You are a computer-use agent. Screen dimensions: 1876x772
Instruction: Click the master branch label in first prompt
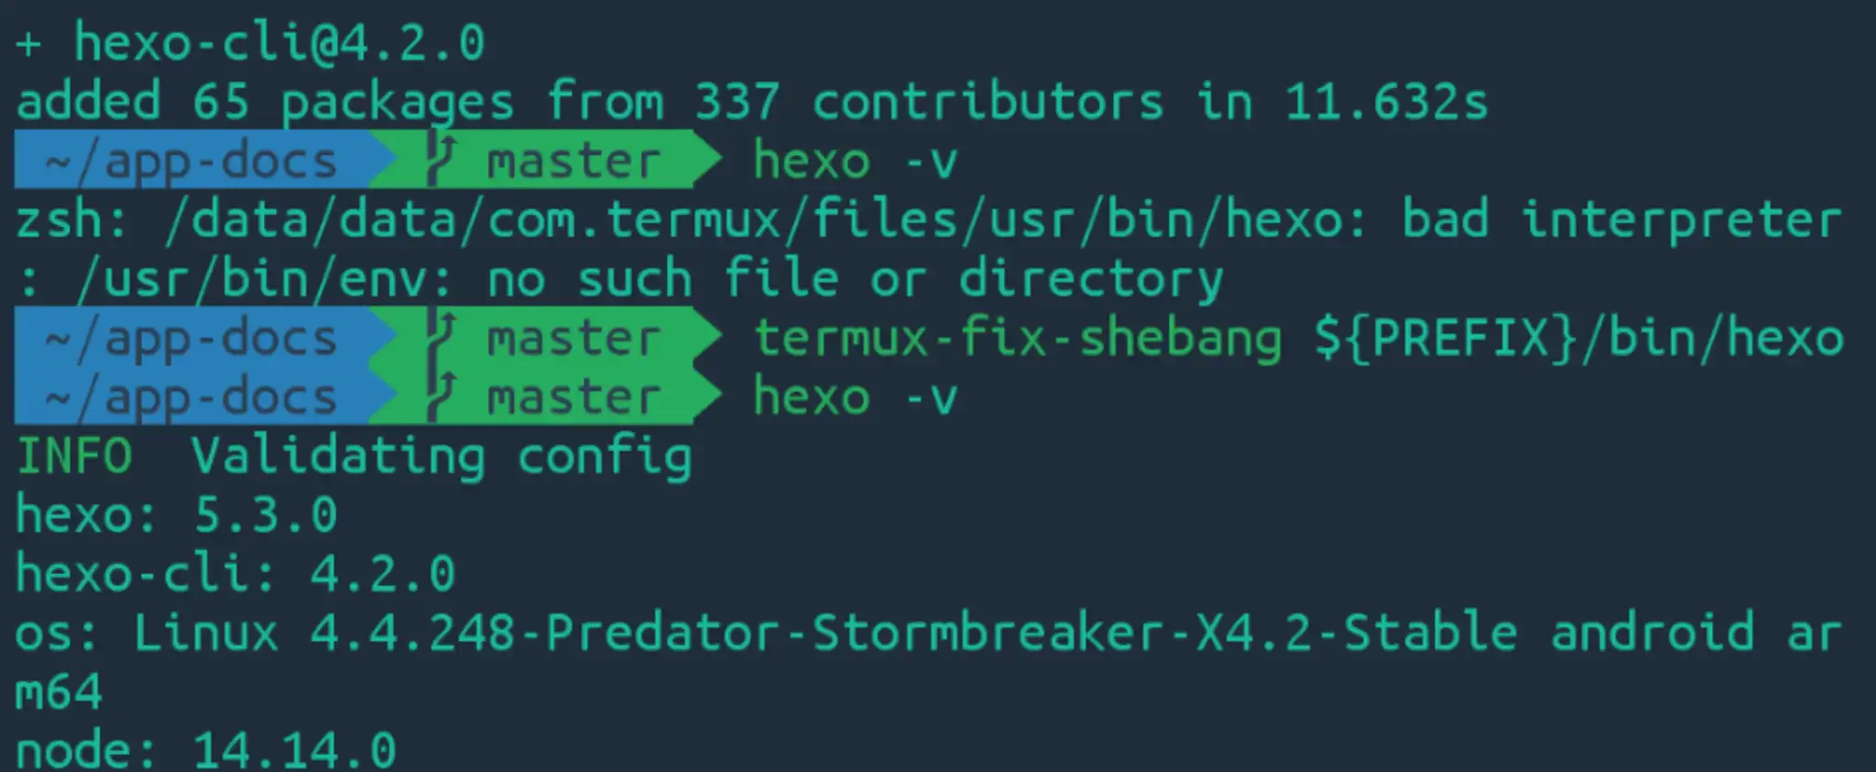[573, 162]
